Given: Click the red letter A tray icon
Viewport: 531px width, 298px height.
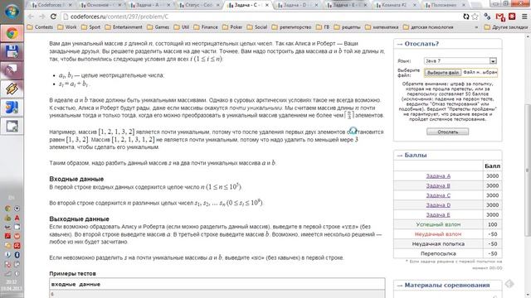Looking at the screenshot, I should 17,218.
